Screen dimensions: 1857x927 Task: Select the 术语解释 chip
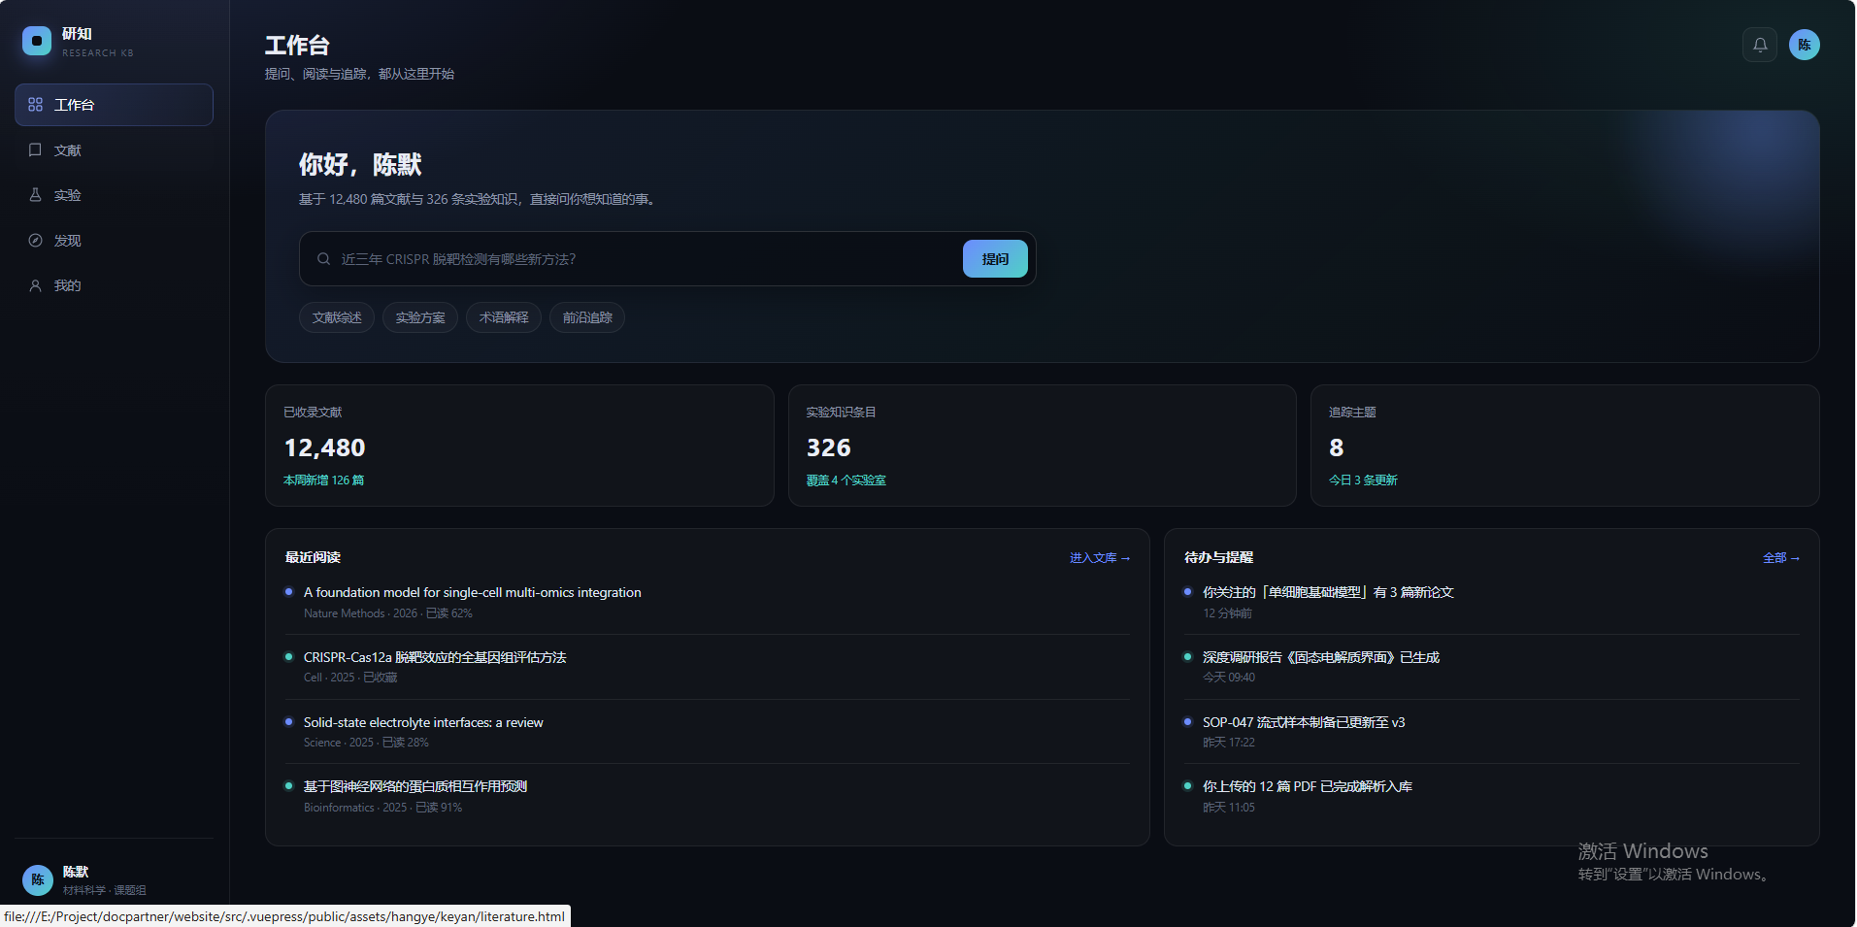pos(504,317)
